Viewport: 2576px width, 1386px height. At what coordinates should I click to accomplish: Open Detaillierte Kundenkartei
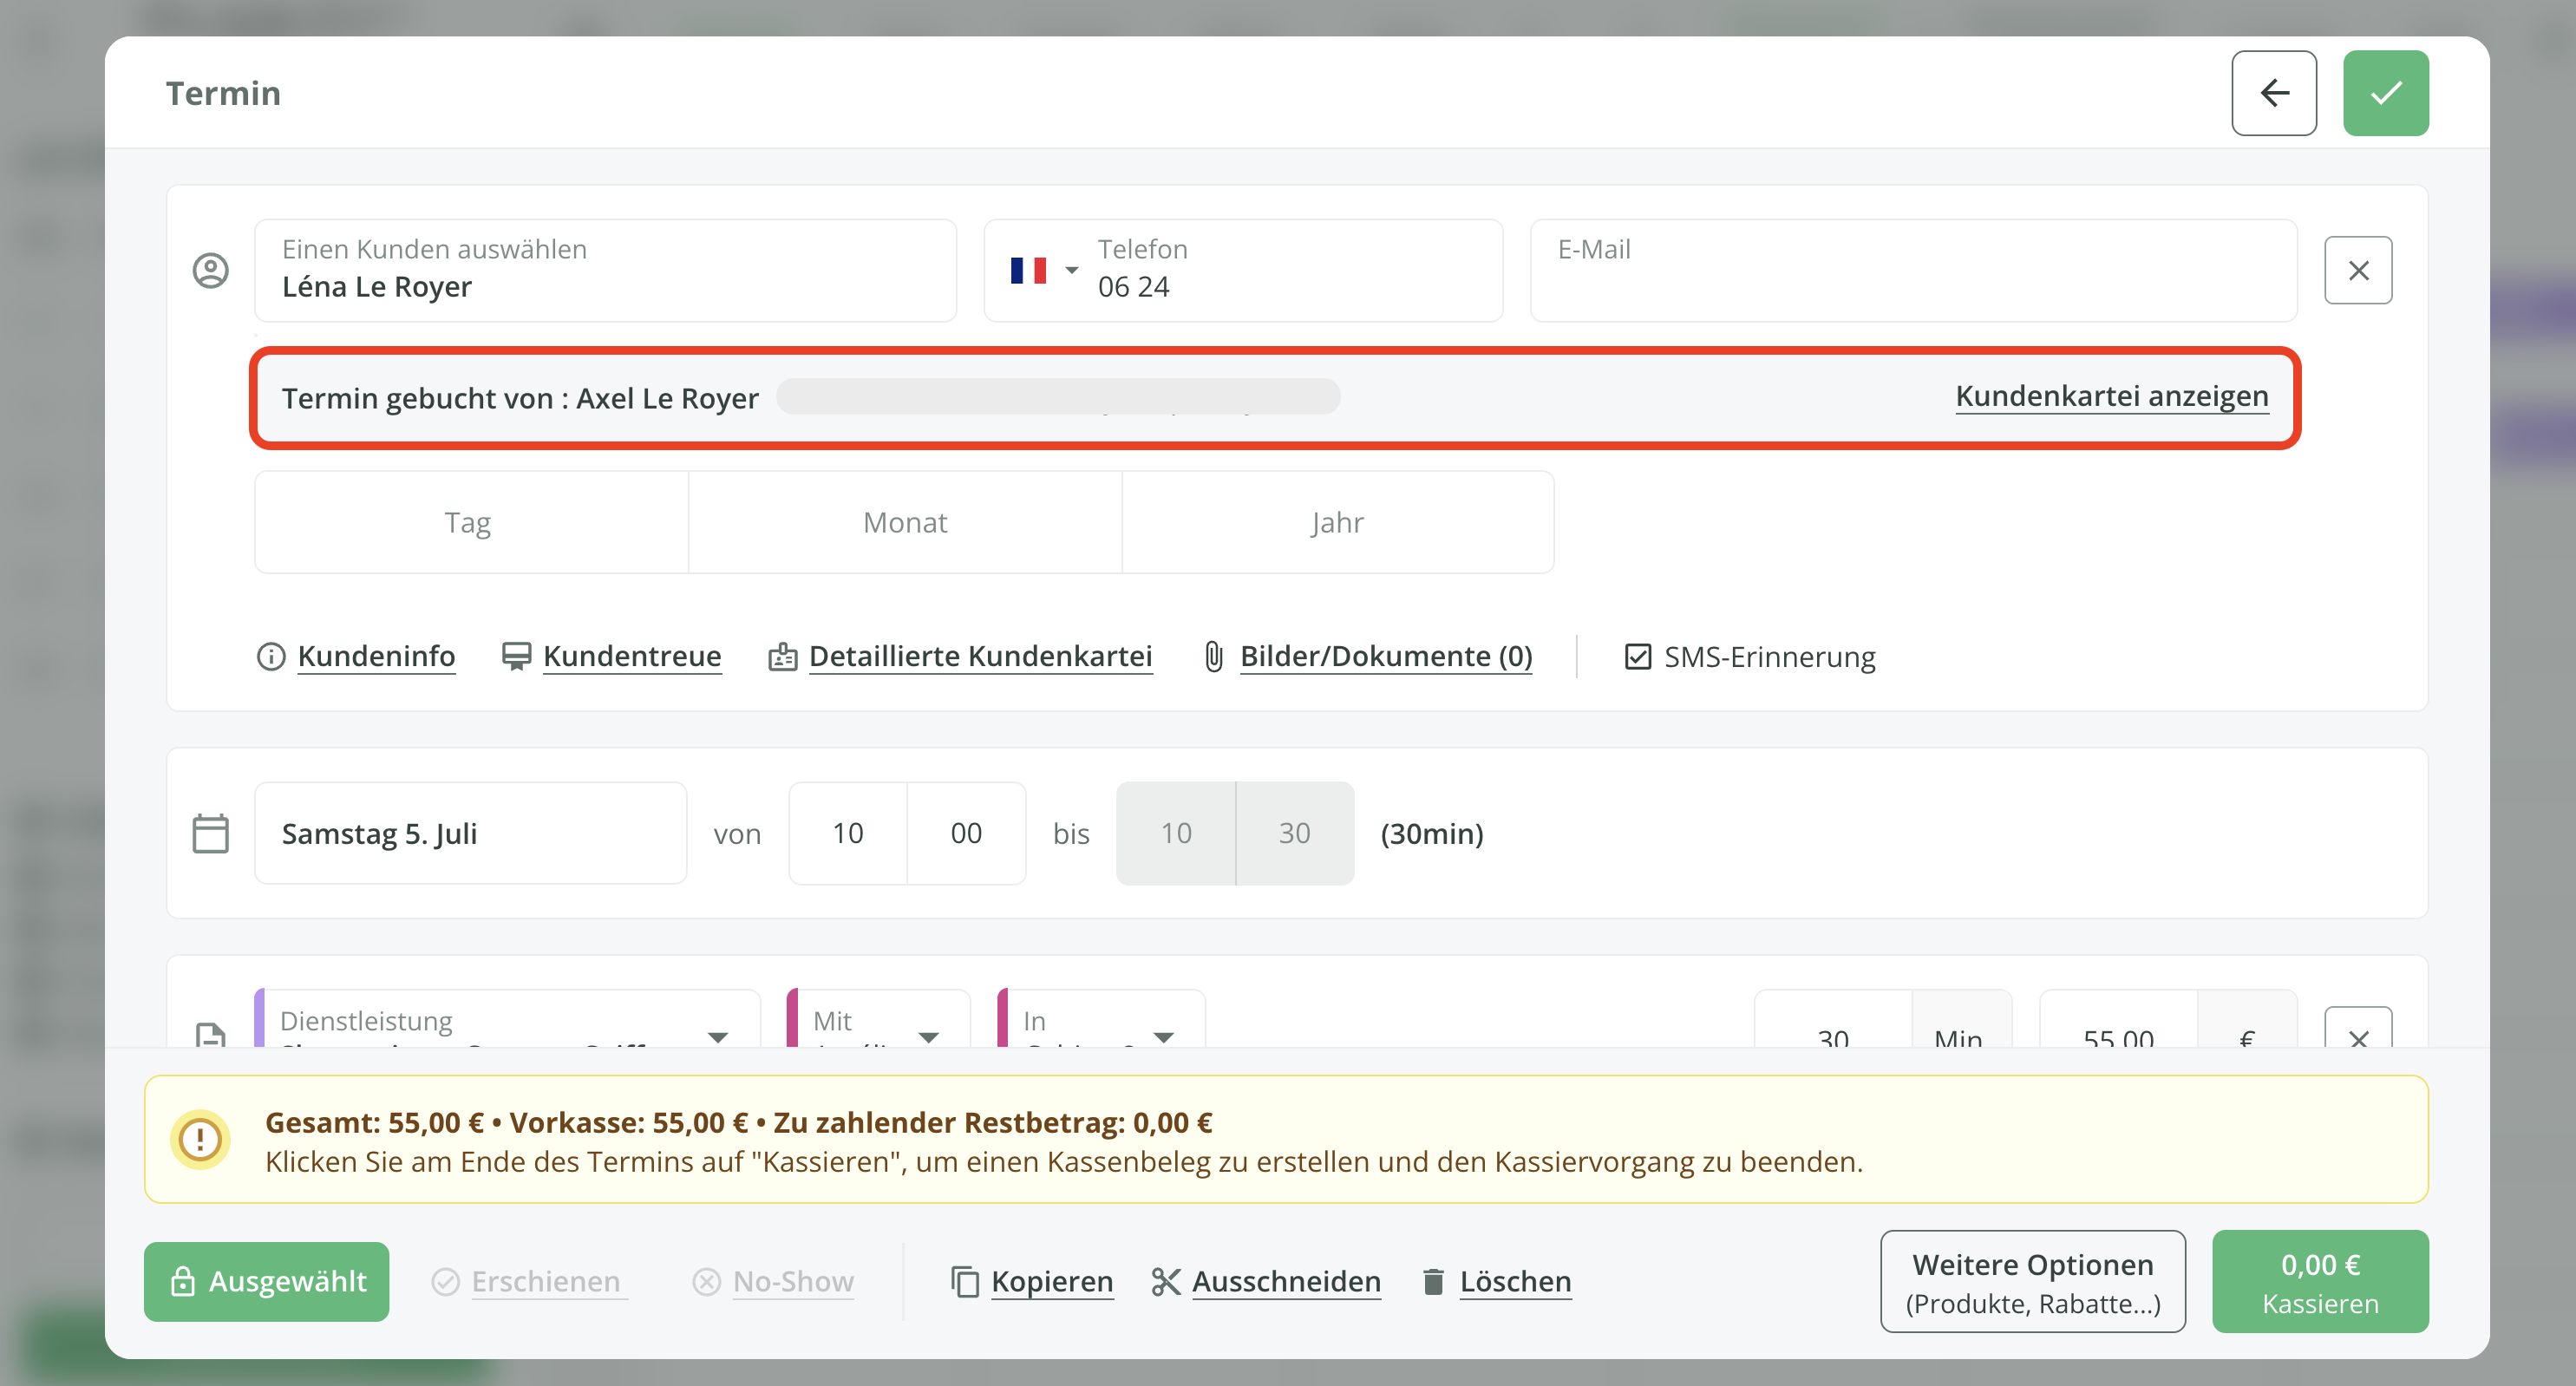(x=979, y=656)
